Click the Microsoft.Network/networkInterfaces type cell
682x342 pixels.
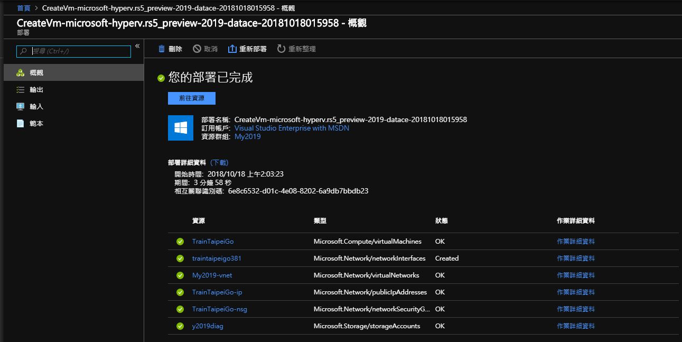[x=370, y=258]
